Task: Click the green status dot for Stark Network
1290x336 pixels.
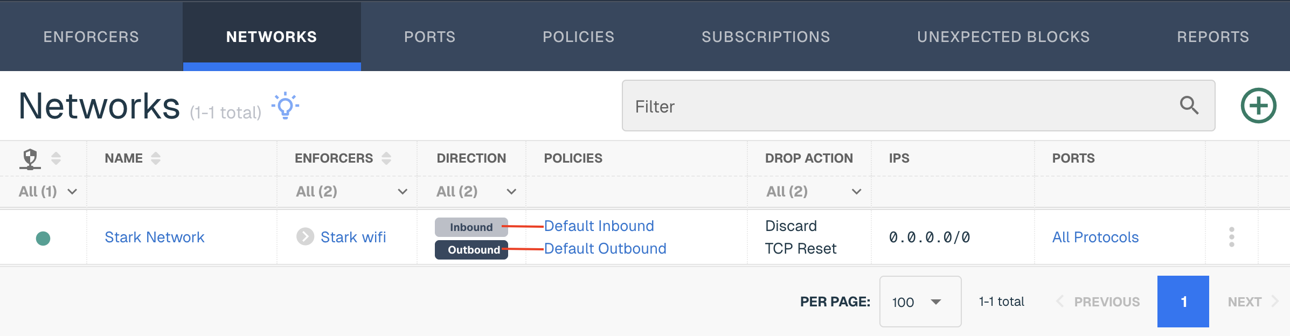Action: [x=43, y=238]
